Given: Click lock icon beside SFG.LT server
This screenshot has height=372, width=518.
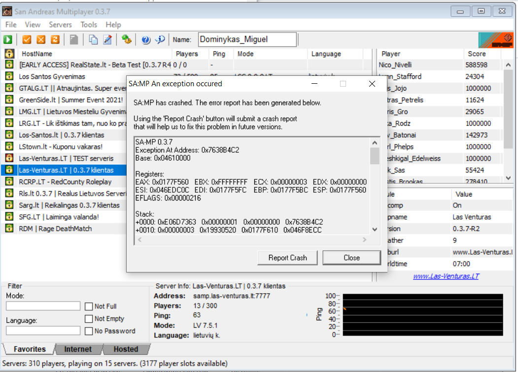Looking at the screenshot, I should pyautogui.click(x=9, y=217).
